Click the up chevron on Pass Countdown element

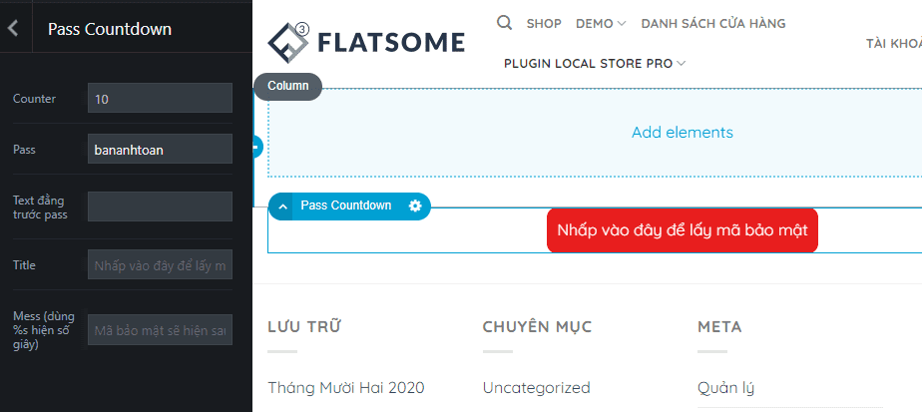pyautogui.click(x=283, y=206)
